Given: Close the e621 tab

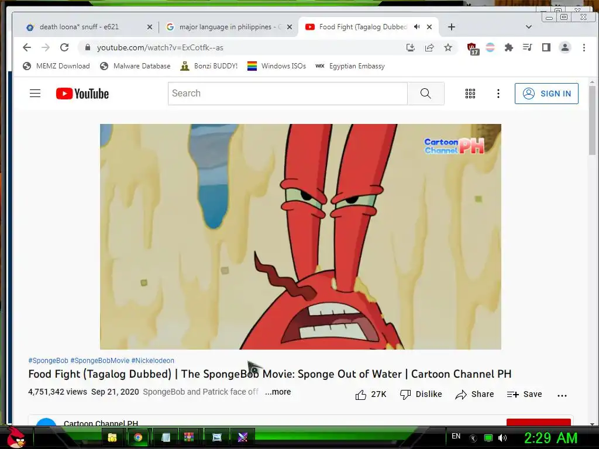Looking at the screenshot, I should [x=150, y=27].
